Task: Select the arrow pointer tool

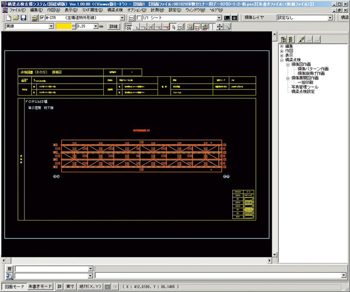Action: pos(174,27)
